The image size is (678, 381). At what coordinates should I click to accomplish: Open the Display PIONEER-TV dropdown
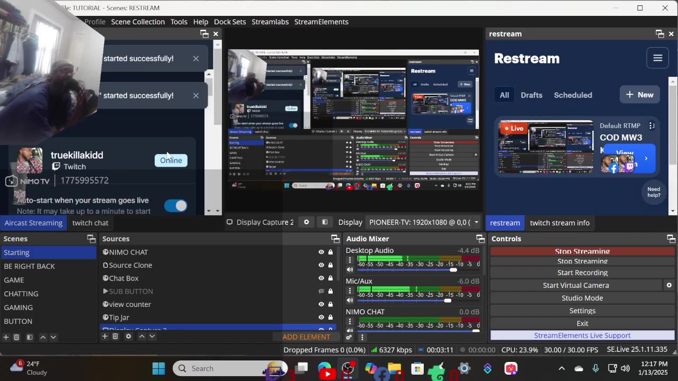(x=423, y=222)
